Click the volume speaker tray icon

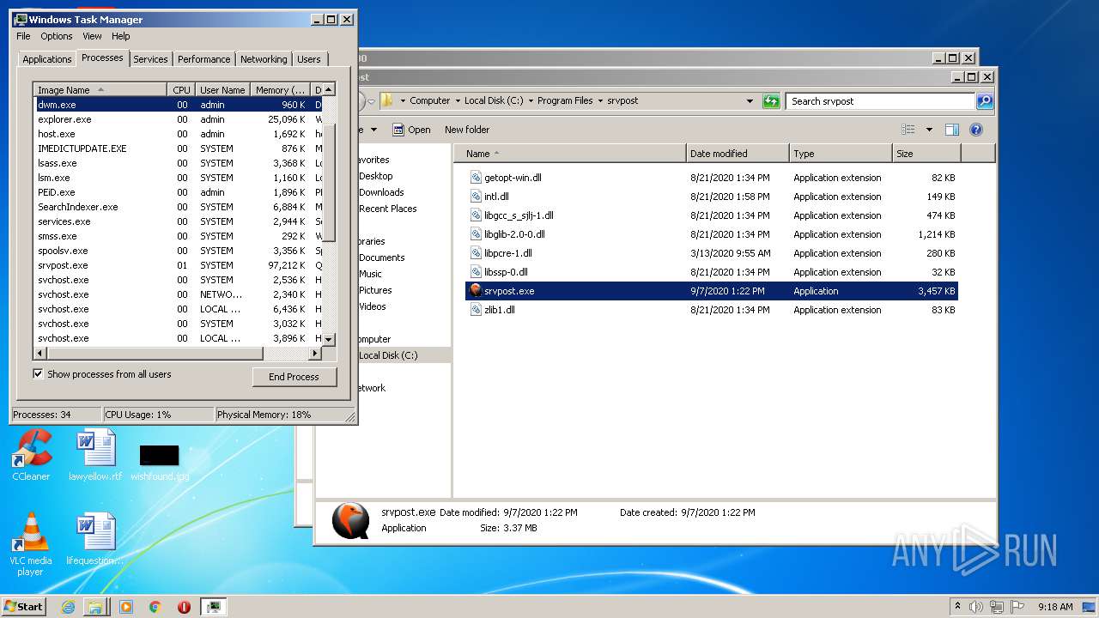975,607
